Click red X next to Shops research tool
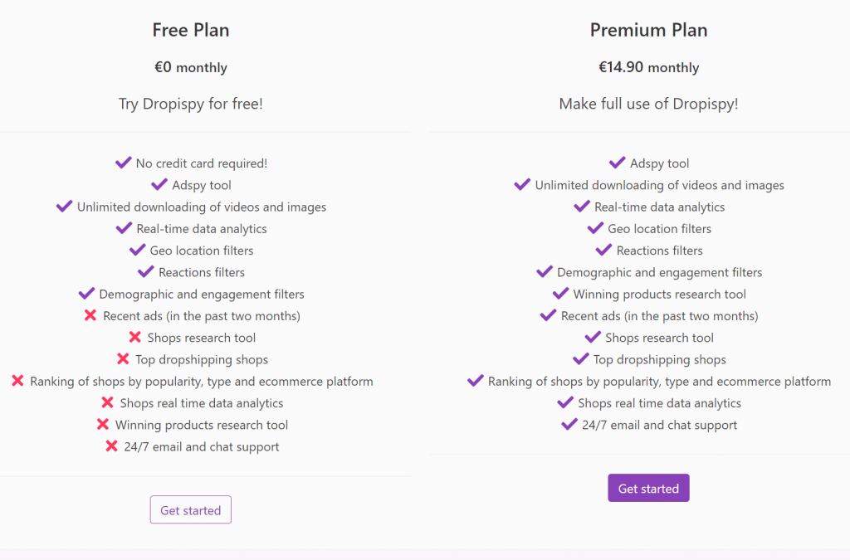 point(135,337)
